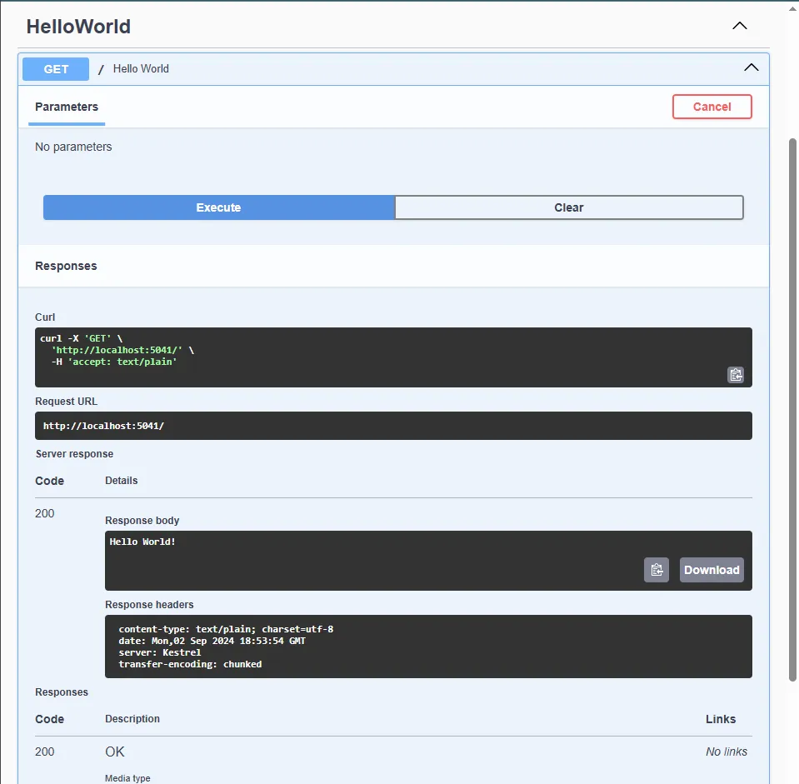The width and height of the screenshot is (799, 784).
Task: Run the request with Execute
Action: (x=218, y=207)
